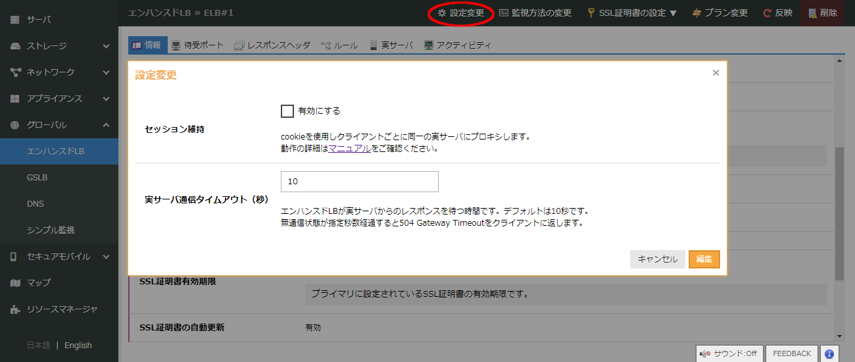This screenshot has width=855, height=362.
Task: Click the vertical scrollbar on the right
Action: [839, 211]
